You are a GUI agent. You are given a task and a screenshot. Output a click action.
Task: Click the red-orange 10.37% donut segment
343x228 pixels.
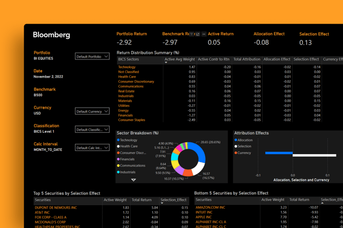[x=188, y=172]
